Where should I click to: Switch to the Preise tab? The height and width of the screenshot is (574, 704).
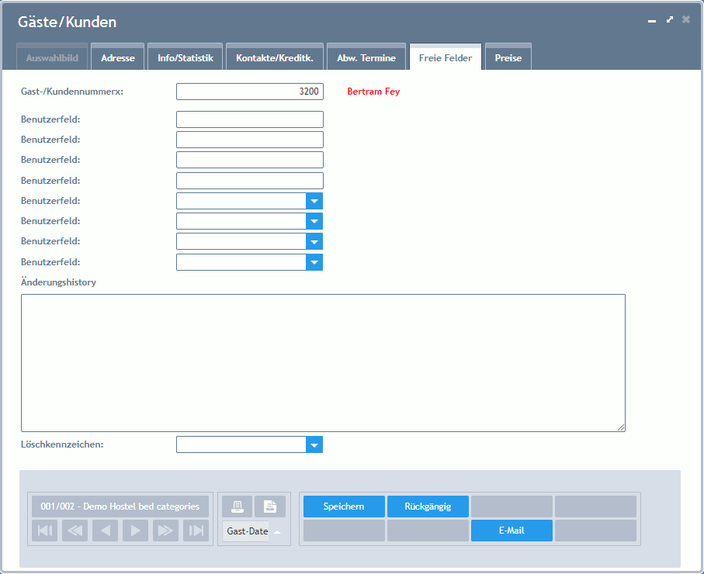click(508, 57)
